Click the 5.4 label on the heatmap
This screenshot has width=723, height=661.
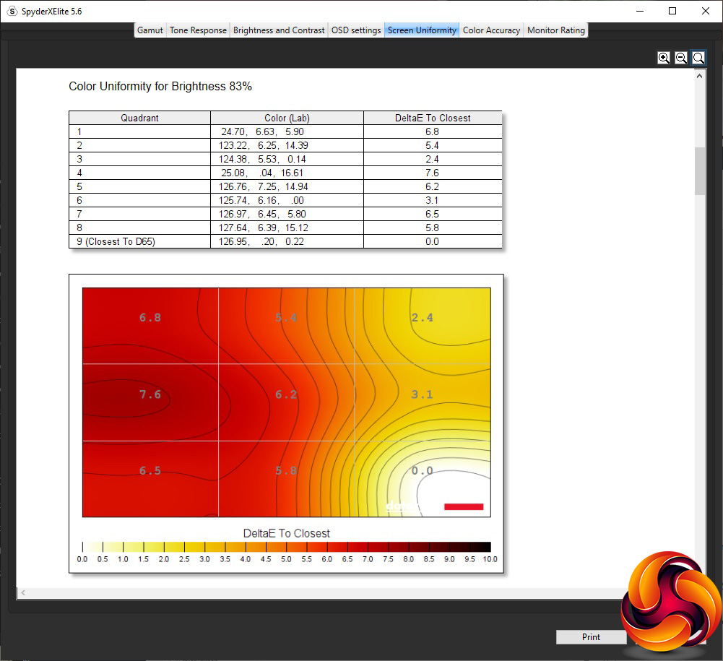coord(286,318)
